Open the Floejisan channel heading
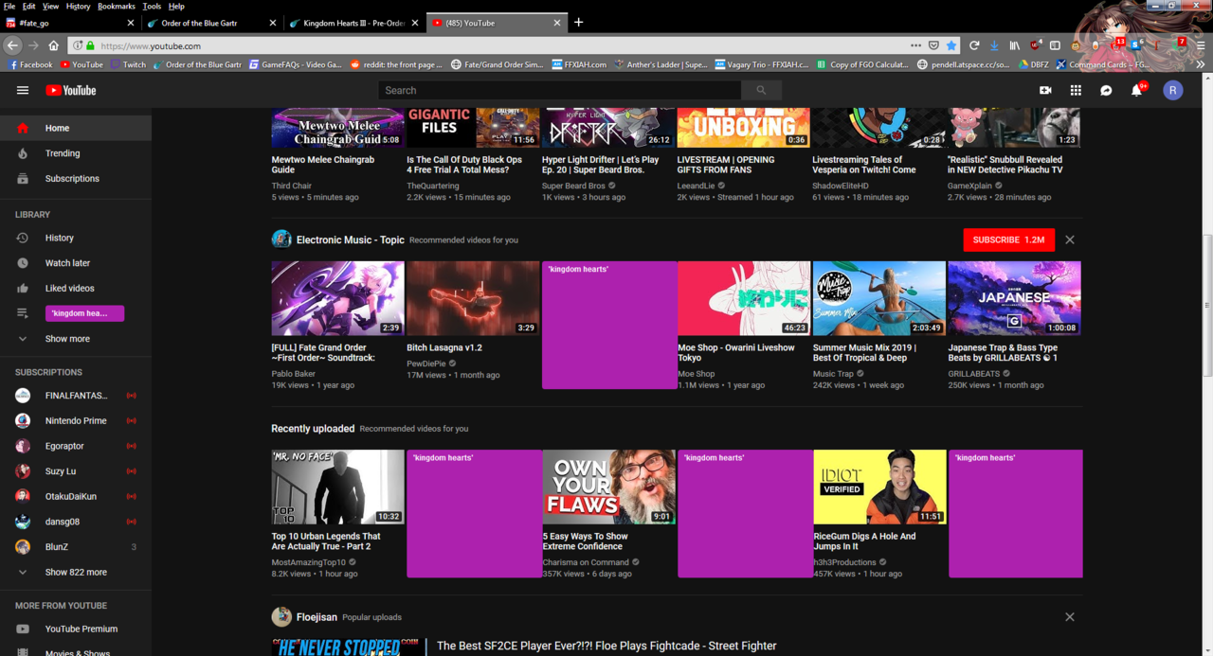This screenshot has height=656, width=1213. (317, 617)
